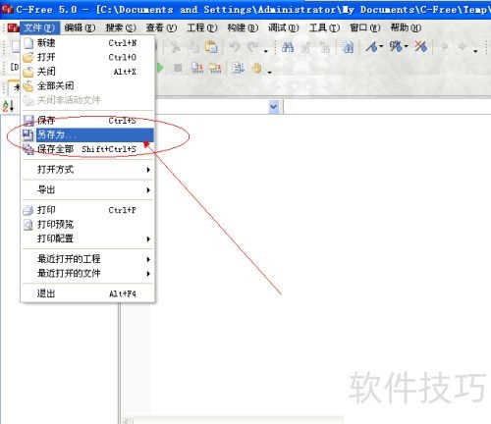Select 新建 from File menu
Screen dimensions: 491x424
pyautogui.click(x=87, y=43)
